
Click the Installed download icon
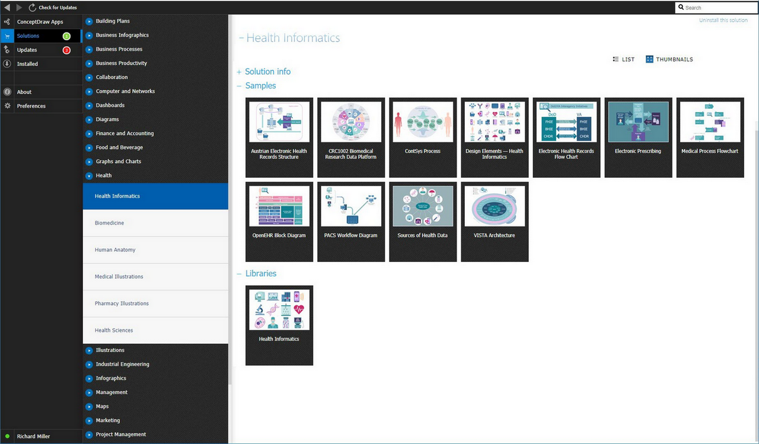[x=7, y=64]
